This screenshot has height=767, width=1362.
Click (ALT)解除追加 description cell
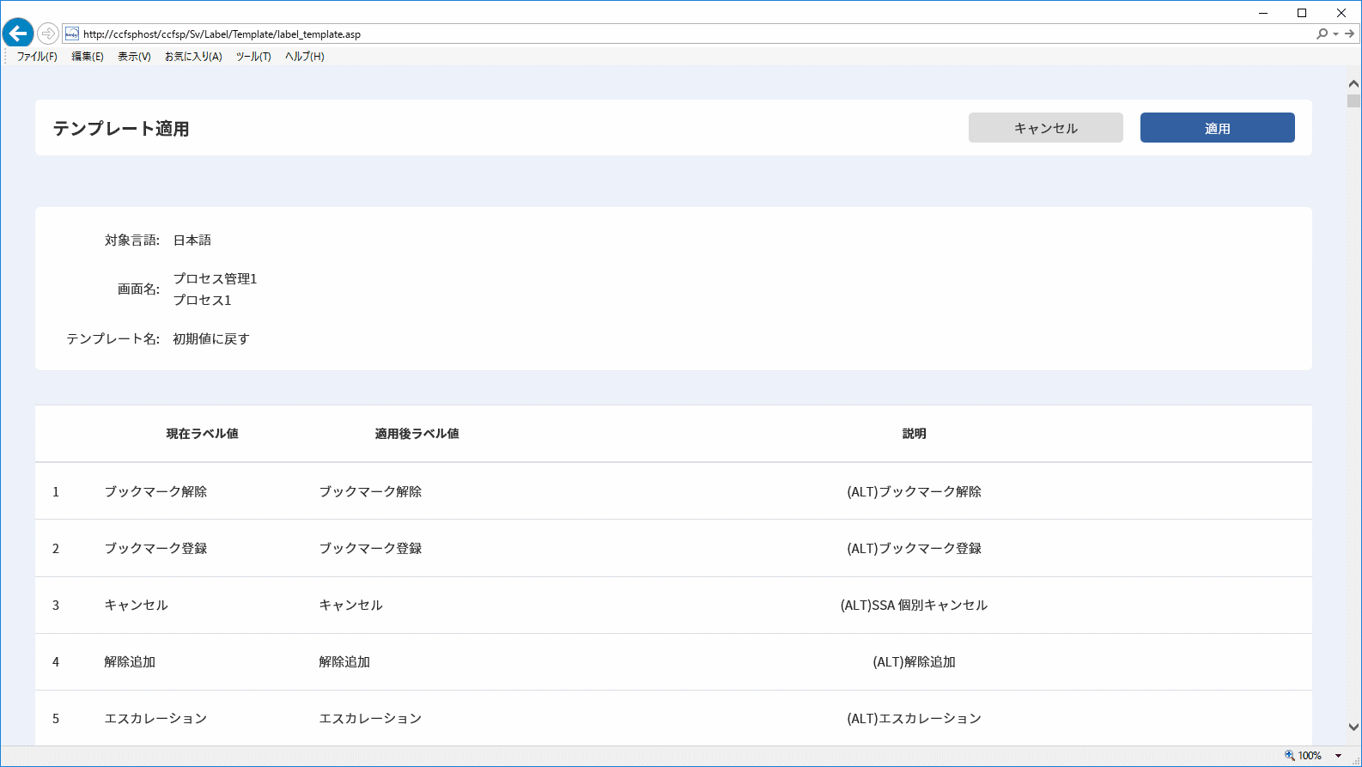pyautogui.click(x=915, y=662)
